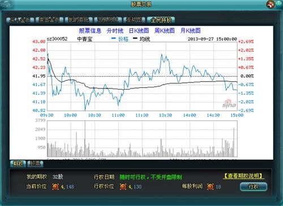Click the 4,130 exercise price value

(x=135, y=187)
